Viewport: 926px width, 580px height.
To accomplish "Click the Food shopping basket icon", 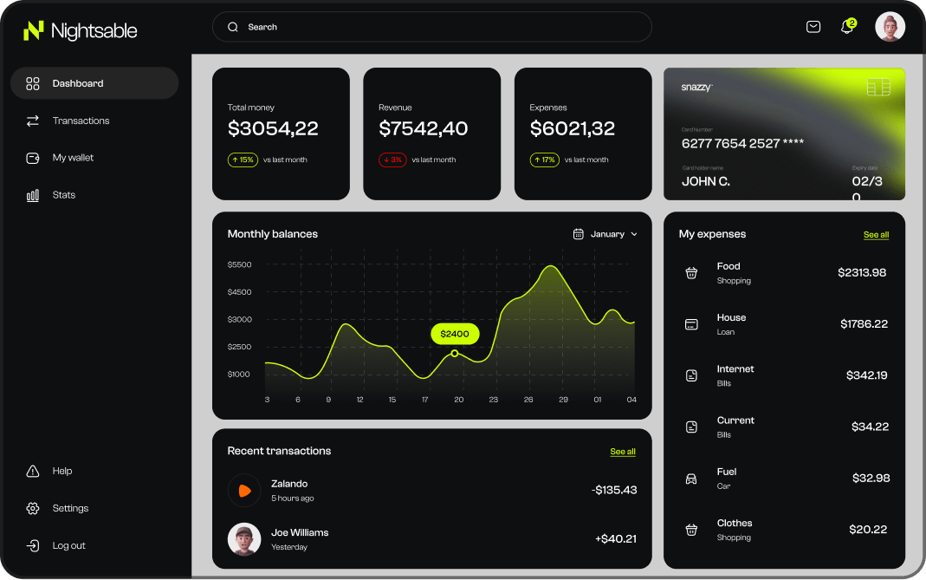I will (691, 273).
